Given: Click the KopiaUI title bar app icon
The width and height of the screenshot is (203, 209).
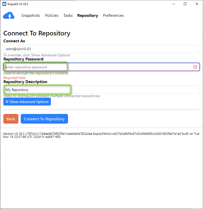Looking at the screenshot, I should tap(4, 4).
